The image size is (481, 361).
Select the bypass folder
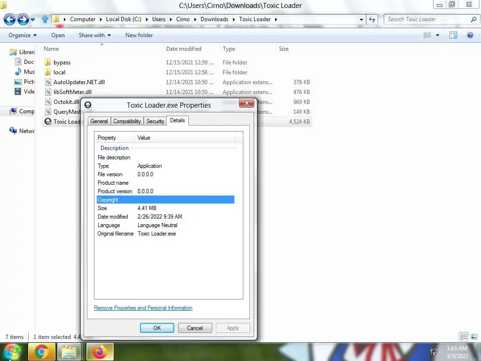[x=62, y=63]
